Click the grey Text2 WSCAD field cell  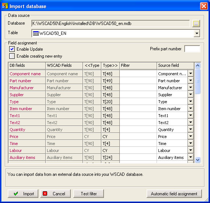click(64, 123)
